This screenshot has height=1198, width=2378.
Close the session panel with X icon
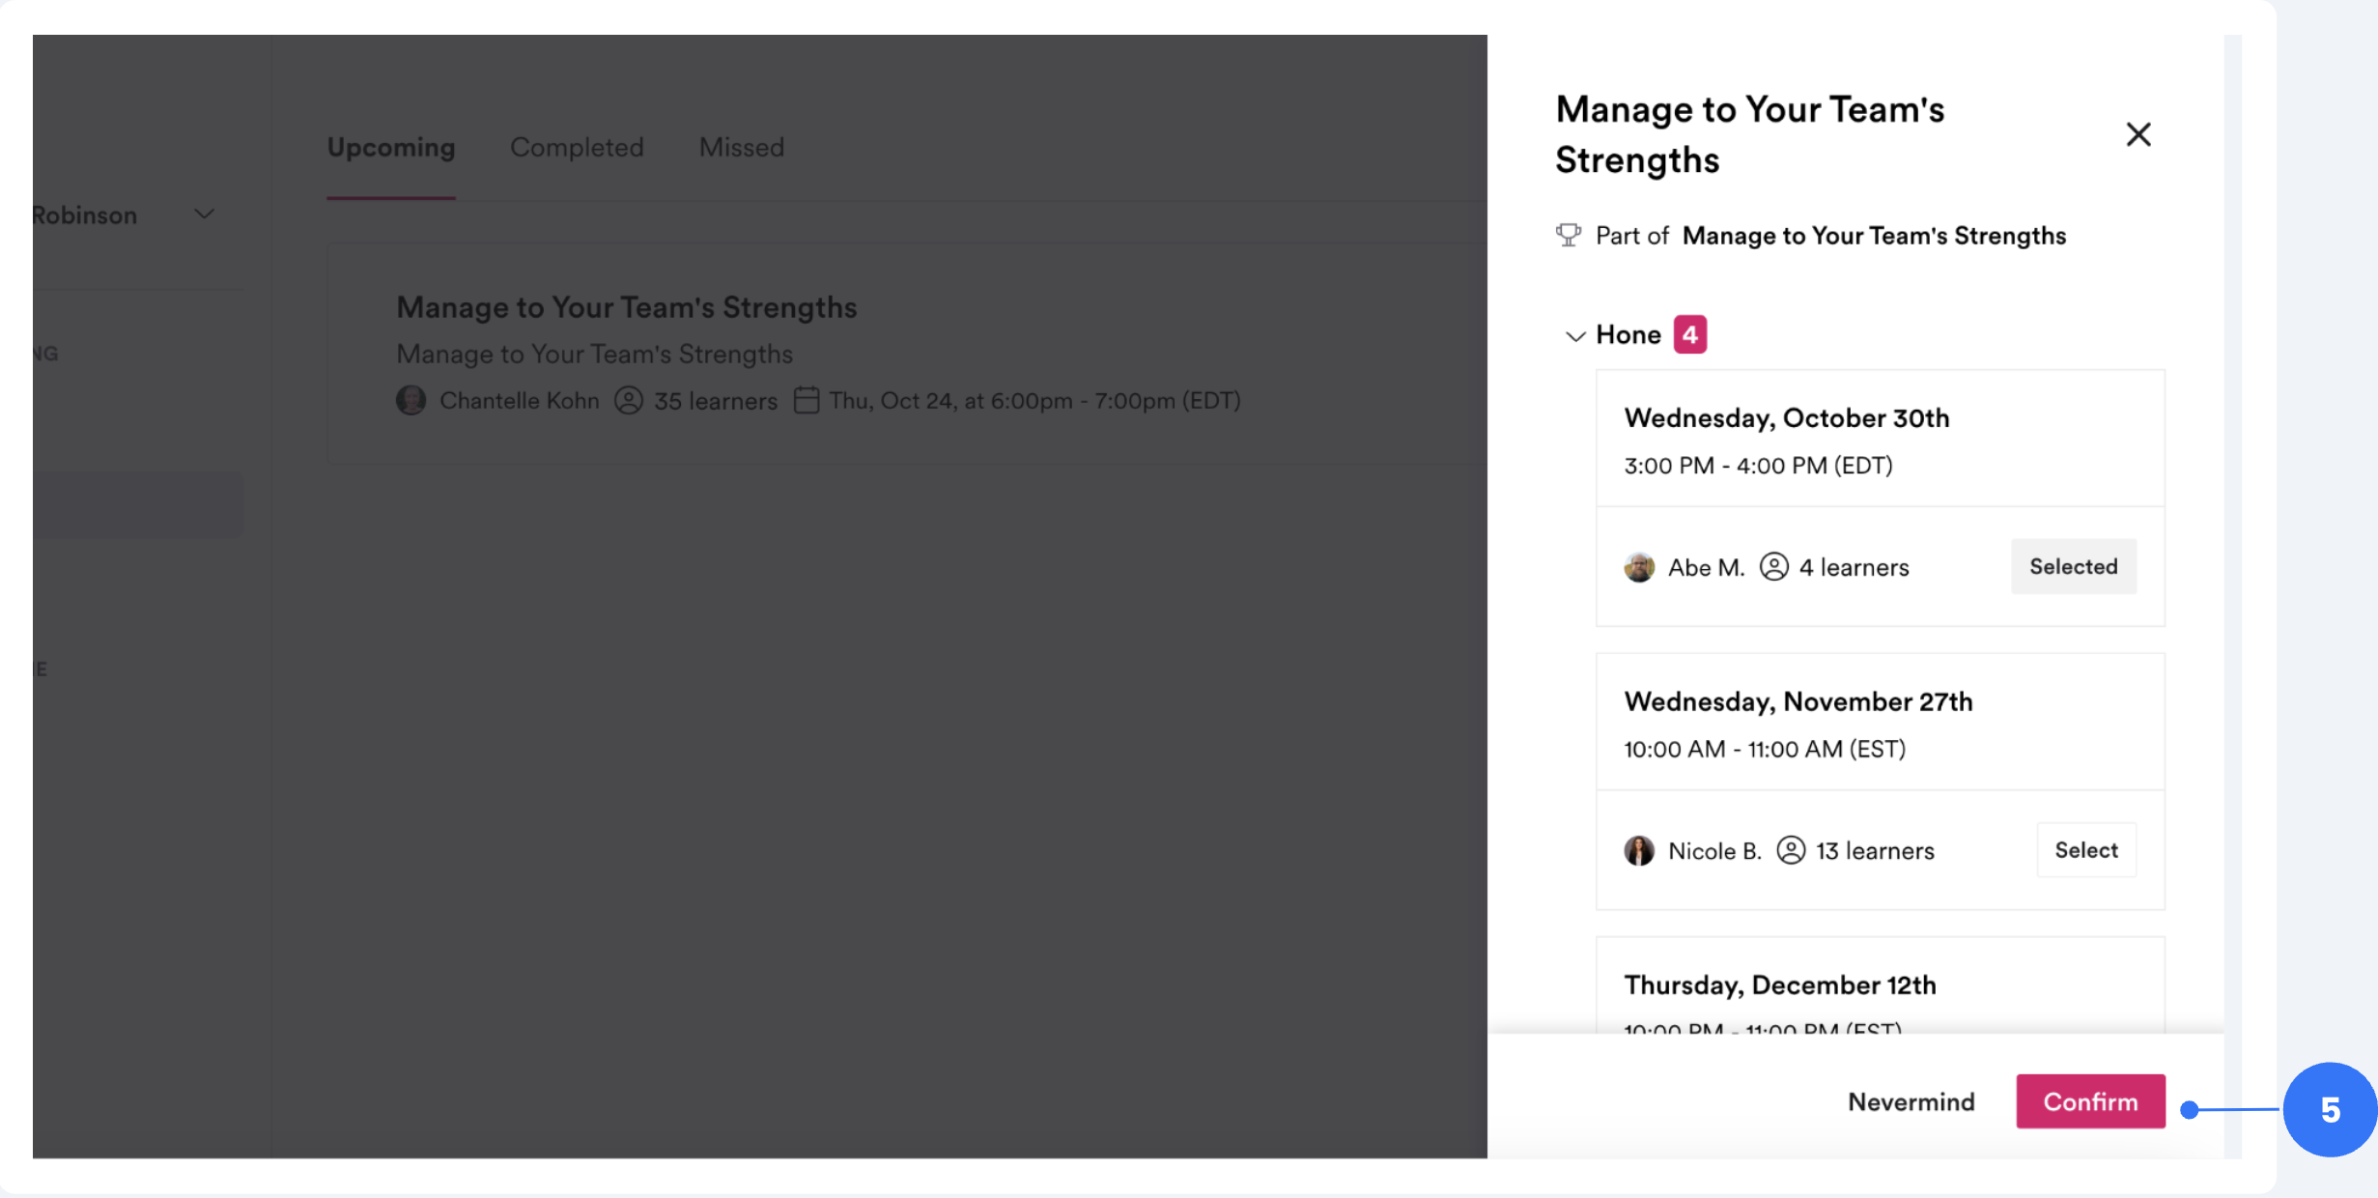tap(2137, 134)
